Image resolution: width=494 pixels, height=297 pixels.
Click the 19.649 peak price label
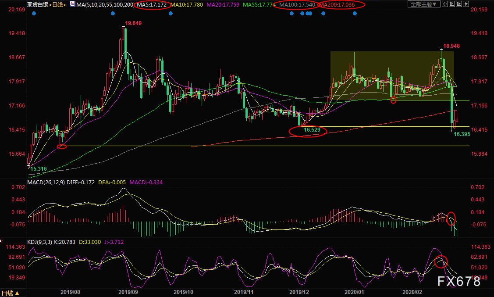133,23
